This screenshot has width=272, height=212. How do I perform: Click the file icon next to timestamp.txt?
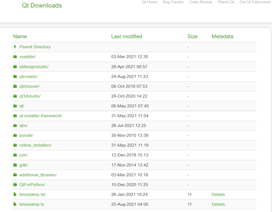pos(15,194)
